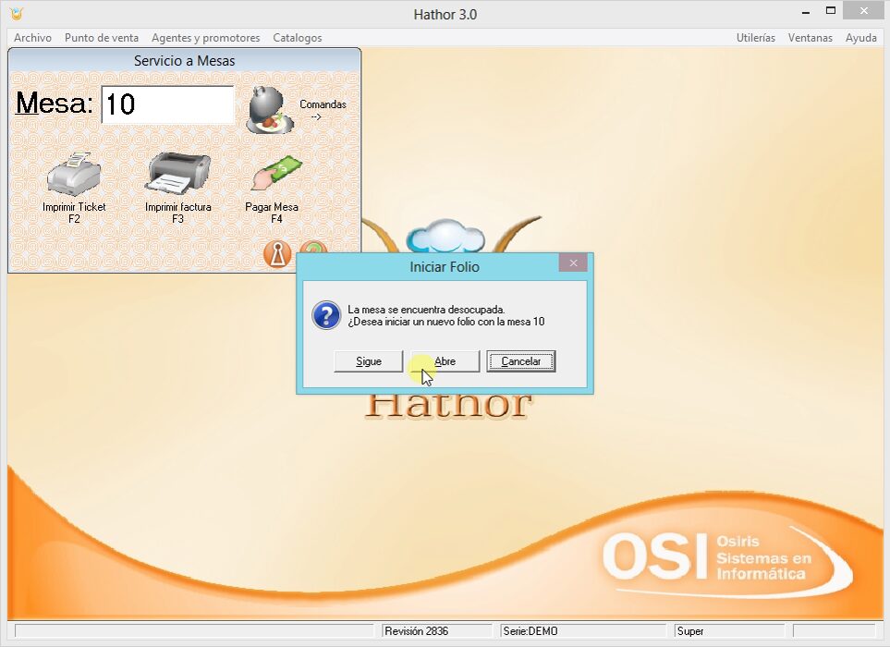Click the Comandas --> label

(323, 110)
